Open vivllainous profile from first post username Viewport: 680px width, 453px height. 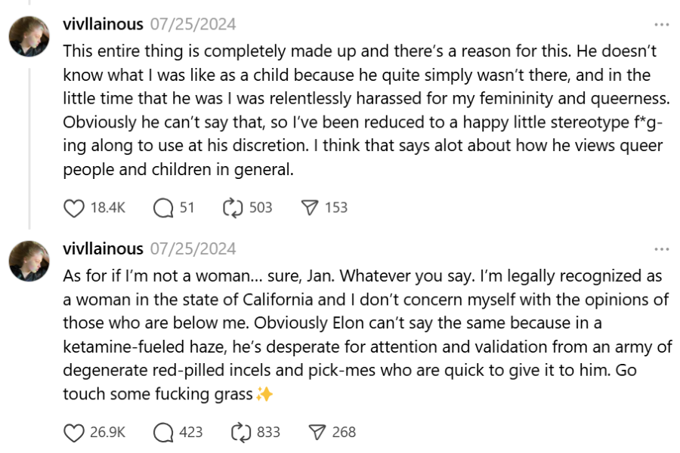coord(103,24)
